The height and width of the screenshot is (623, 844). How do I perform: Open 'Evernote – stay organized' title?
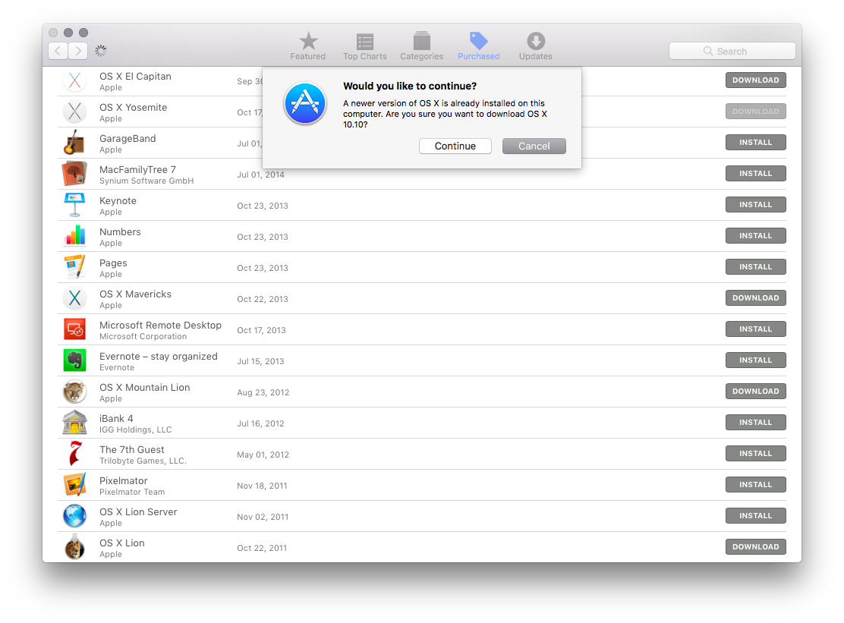158,357
